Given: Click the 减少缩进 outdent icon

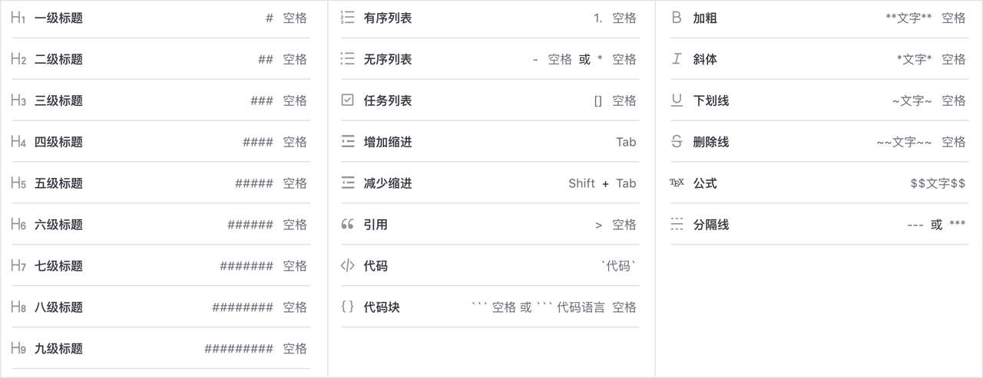Looking at the screenshot, I should (347, 183).
